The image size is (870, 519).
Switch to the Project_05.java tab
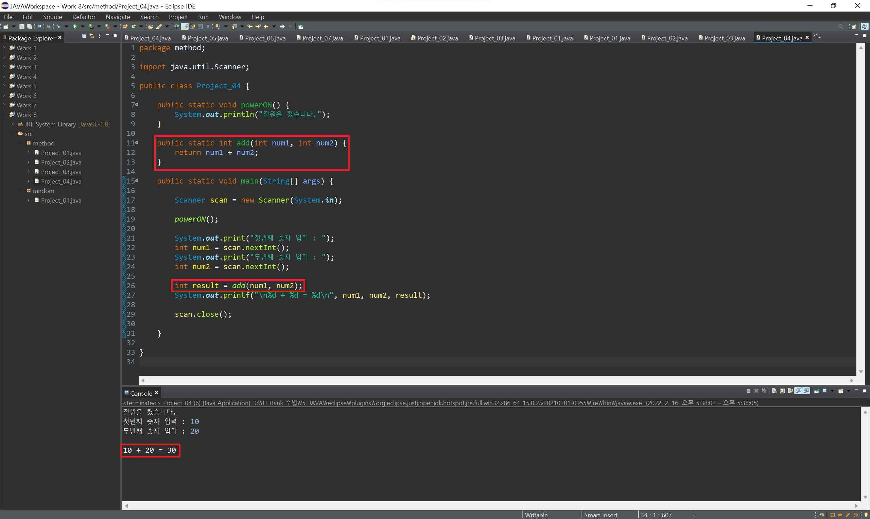pyautogui.click(x=207, y=38)
